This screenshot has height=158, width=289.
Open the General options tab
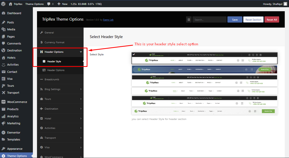click(60, 32)
